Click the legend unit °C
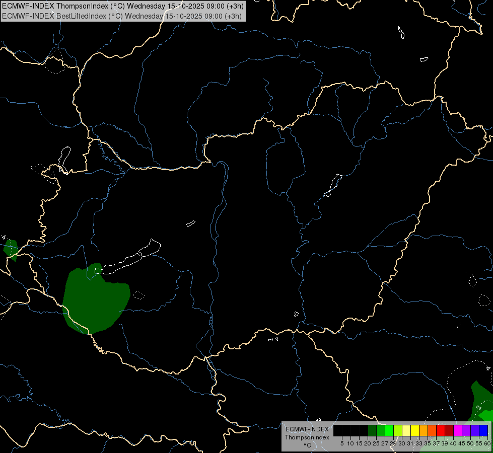 [308, 445]
